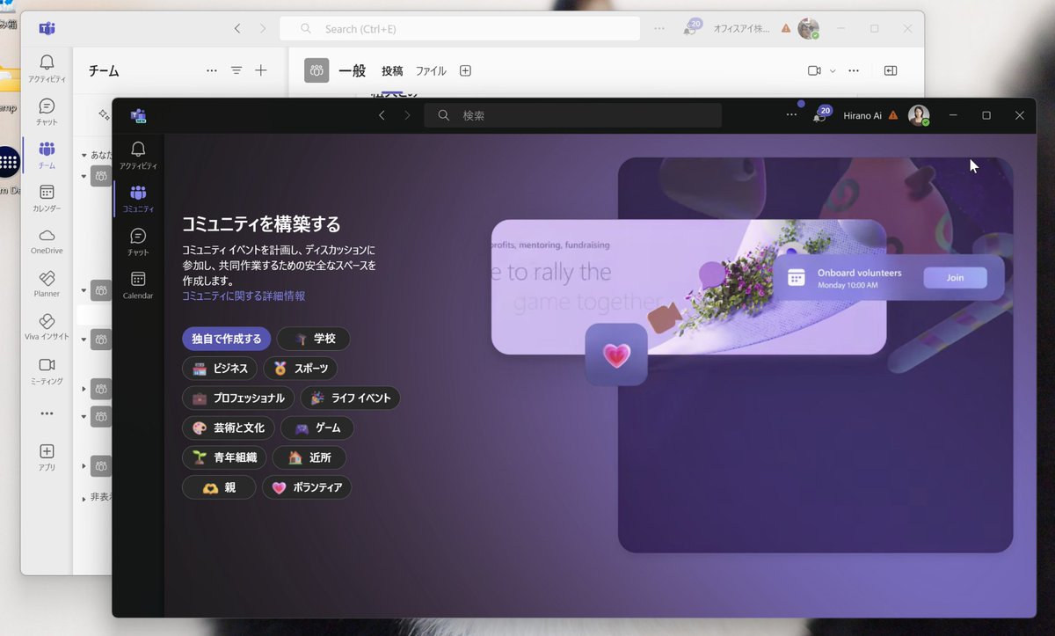Screen dimensions: 1055x636
Task: Click calendar icon on Onboard volunteers card
Action: [797, 278]
